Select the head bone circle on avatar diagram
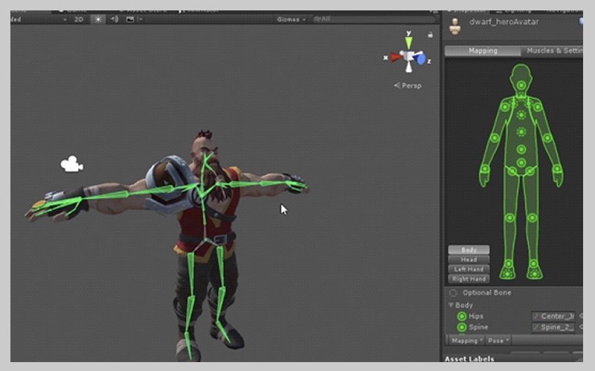595x371 pixels. click(x=521, y=85)
